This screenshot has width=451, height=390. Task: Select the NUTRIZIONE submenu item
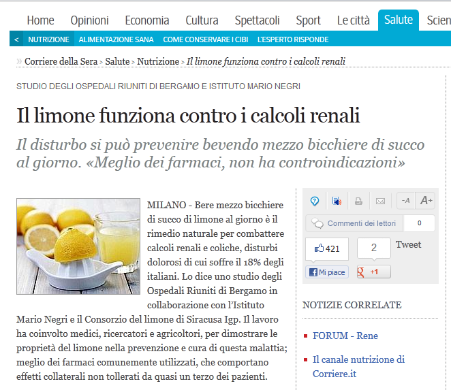click(48, 39)
